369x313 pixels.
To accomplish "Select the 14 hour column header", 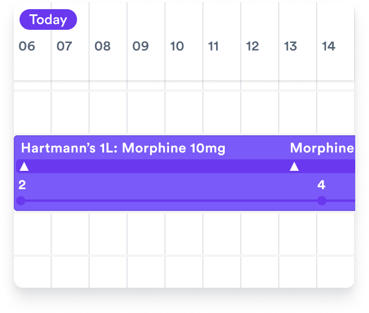I will [328, 46].
